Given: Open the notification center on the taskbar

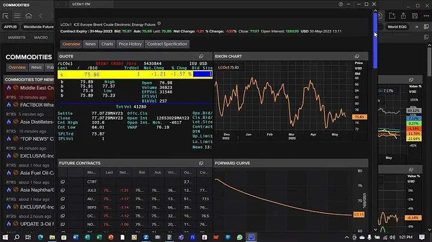Looking at the screenshot, I should tap(422, 237).
